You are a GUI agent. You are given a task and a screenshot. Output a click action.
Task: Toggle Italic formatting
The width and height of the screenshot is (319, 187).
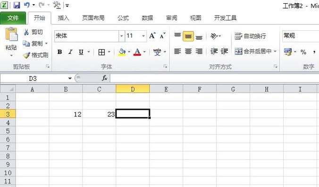(70, 52)
